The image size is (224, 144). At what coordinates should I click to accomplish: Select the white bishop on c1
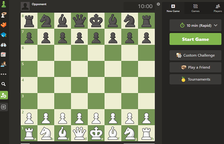click(63, 133)
